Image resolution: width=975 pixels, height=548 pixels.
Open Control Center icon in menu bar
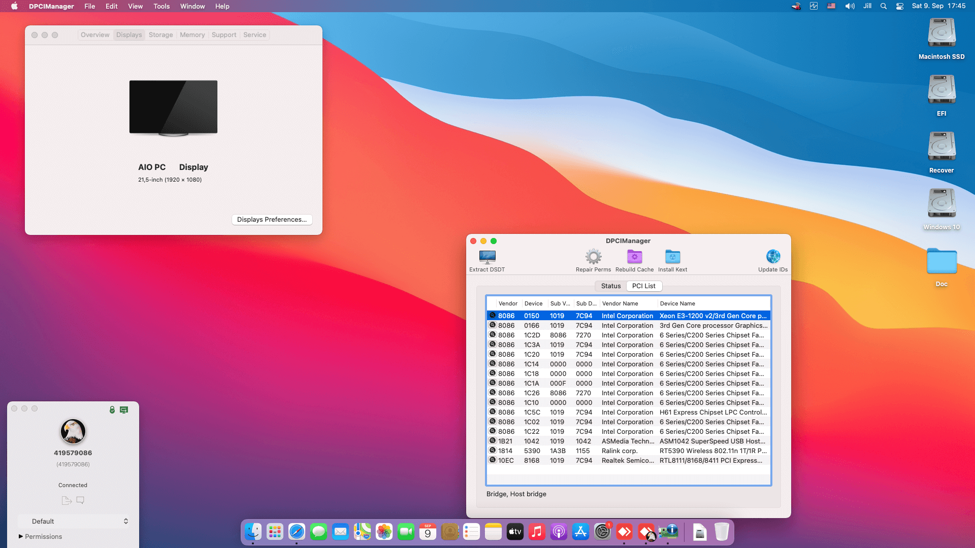coord(900,6)
